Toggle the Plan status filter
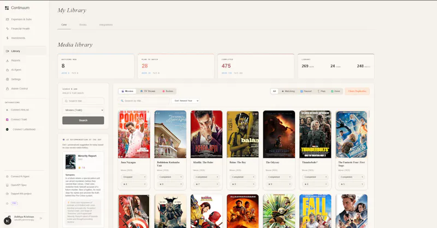 tap(322, 91)
